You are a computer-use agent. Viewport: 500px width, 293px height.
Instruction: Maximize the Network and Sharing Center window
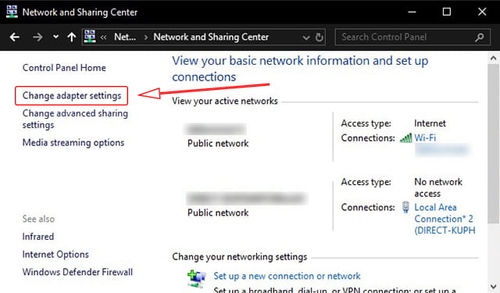click(447, 12)
